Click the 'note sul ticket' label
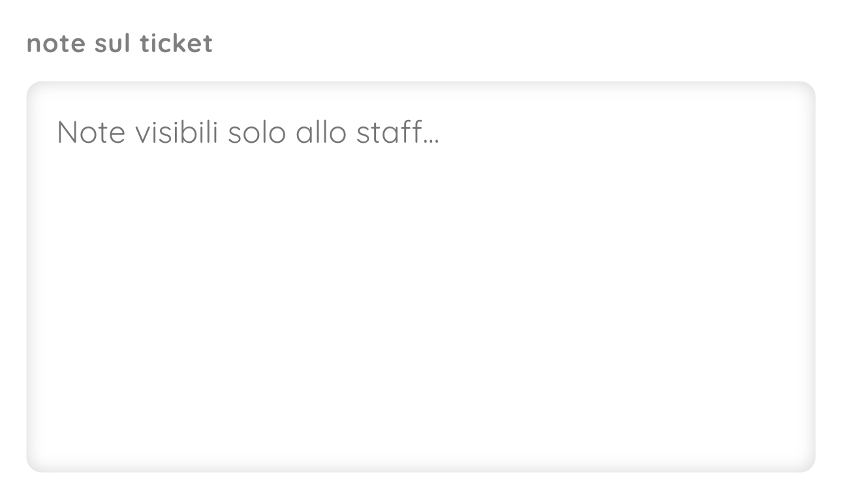The image size is (842, 495). click(119, 44)
